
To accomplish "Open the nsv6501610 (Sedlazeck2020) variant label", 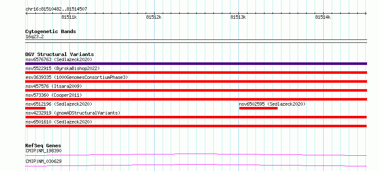I will 59,122.
